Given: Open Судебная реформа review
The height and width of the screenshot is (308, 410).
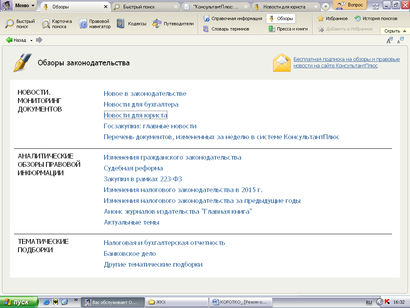Looking at the screenshot, I should [x=133, y=168].
